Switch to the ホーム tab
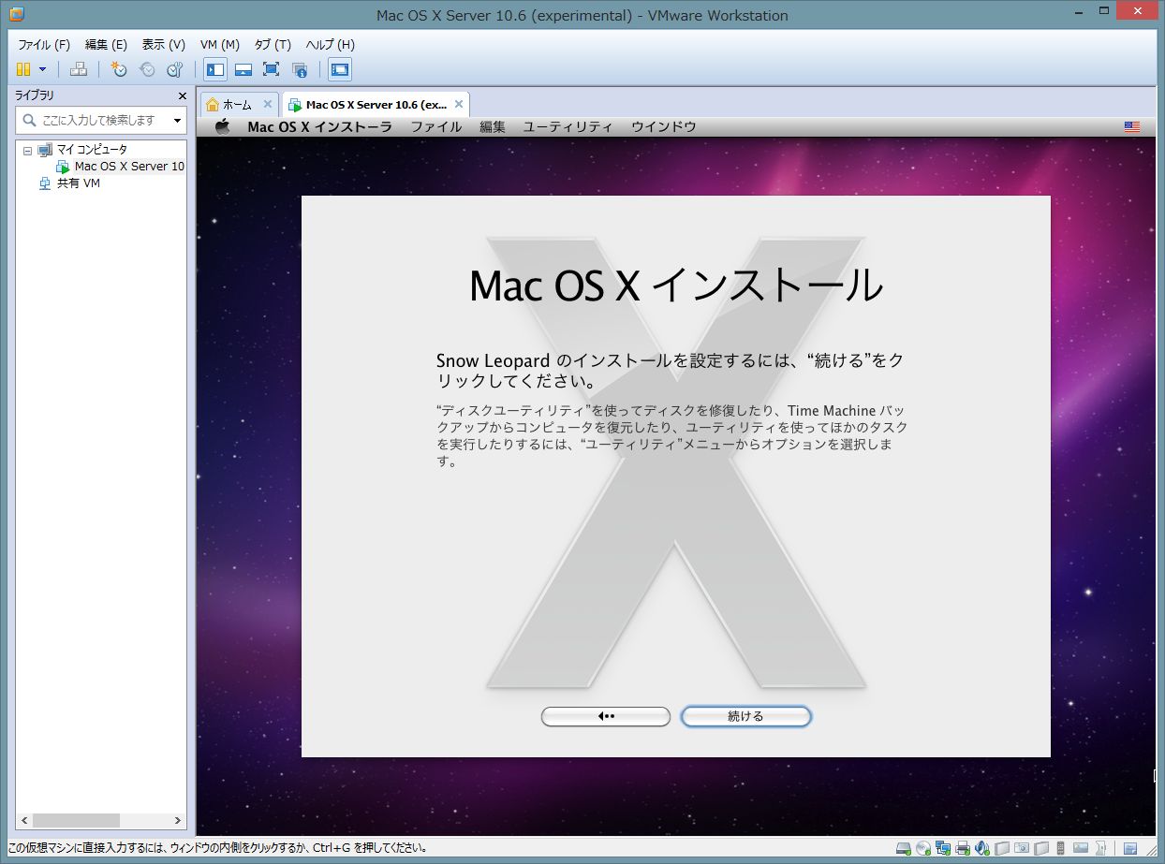This screenshot has width=1165, height=864. tap(237, 105)
